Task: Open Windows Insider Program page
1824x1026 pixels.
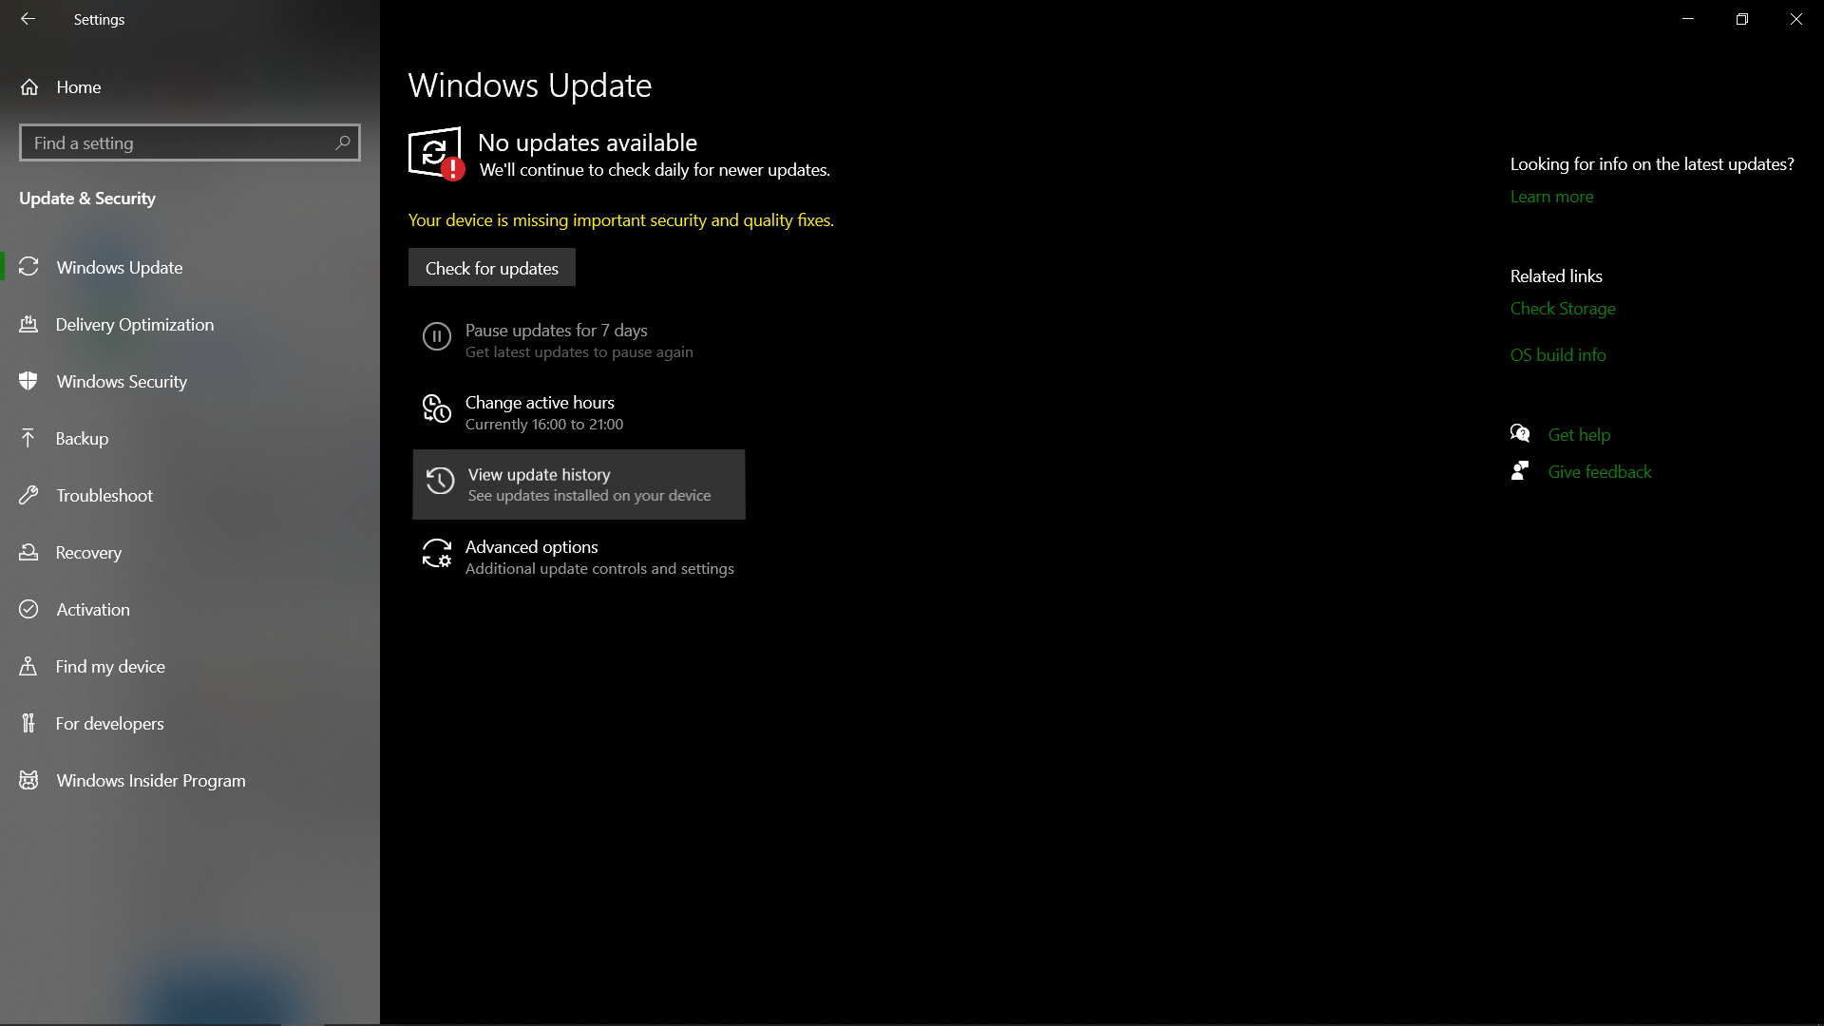Action: point(190,780)
